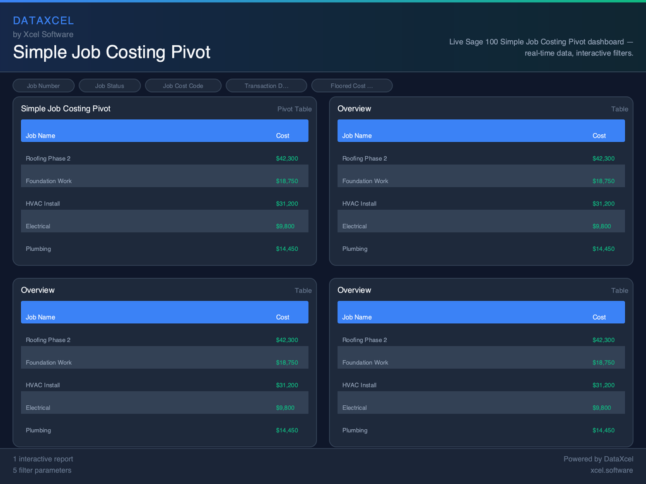
Task: Open the xcel.software link in footer
Action: coord(611,470)
